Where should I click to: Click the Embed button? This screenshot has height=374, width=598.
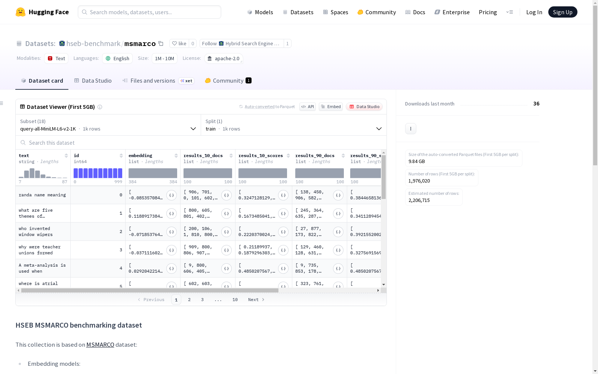click(x=331, y=107)
